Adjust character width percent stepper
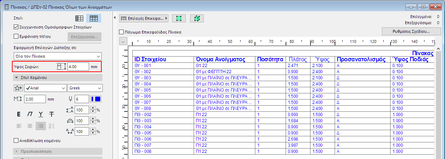The image size is (445, 159). (x=93, y=121)
